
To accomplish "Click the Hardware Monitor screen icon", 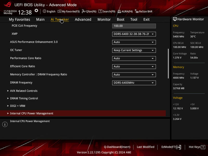I will 175,19.
